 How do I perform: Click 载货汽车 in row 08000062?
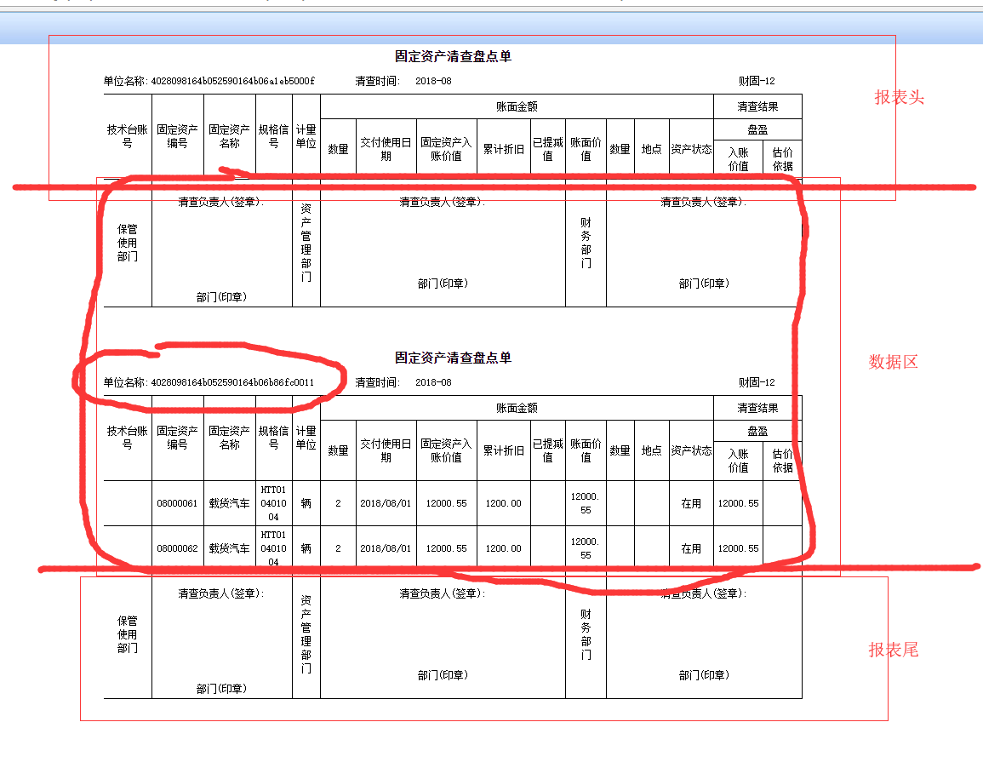(230, 548)
